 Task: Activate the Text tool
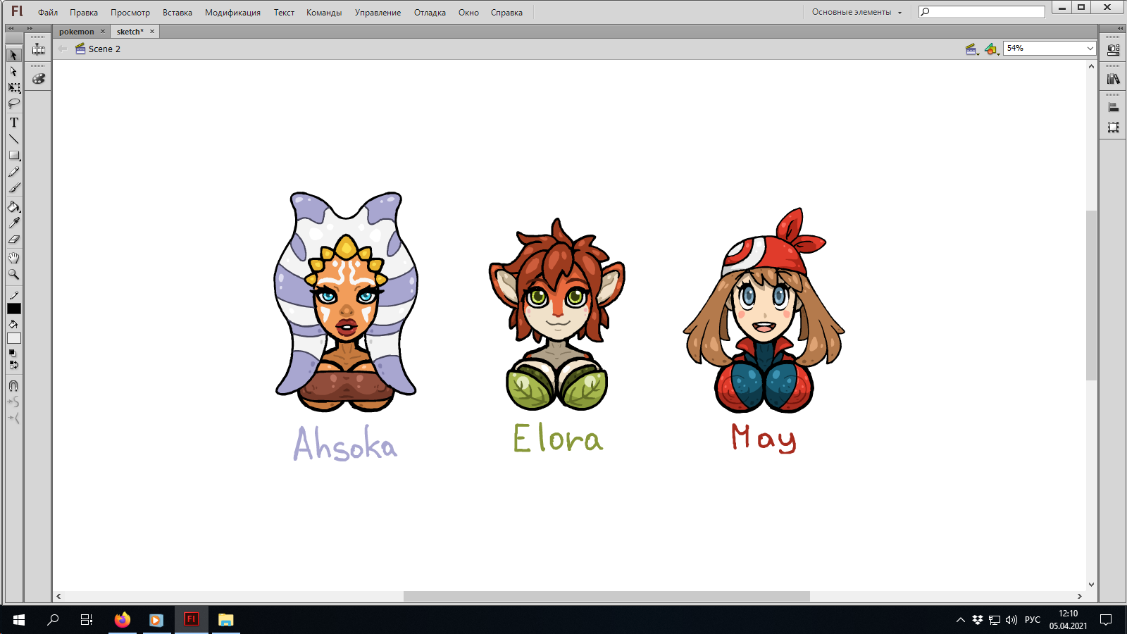13,123
